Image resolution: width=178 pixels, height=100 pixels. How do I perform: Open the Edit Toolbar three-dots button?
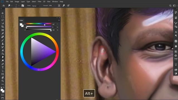click(3, 84)
